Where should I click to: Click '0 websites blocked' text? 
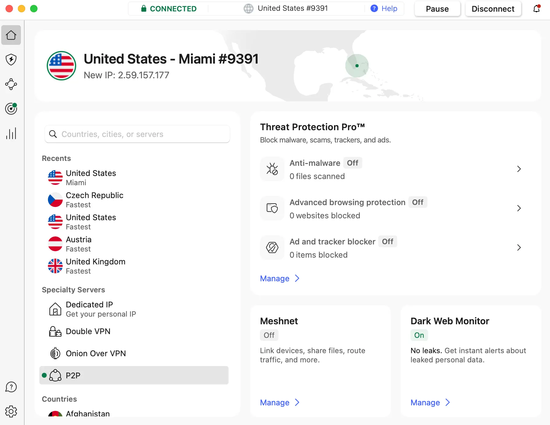[x=325, y=216]
